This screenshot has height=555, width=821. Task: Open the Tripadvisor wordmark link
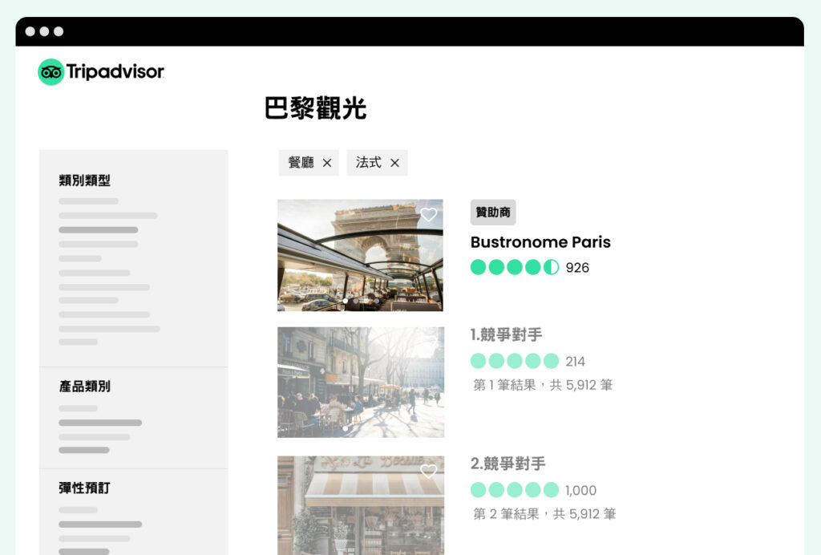pyautogui.click(x=115, y=71)
